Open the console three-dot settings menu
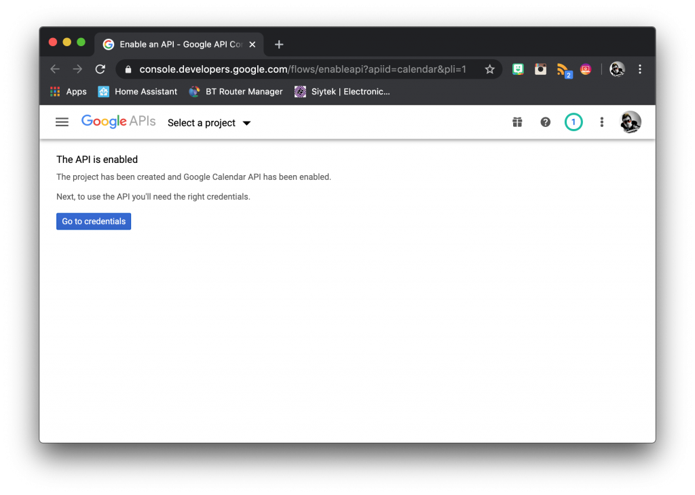This screenshot has width=695, height=495. (x=601, y=122)
